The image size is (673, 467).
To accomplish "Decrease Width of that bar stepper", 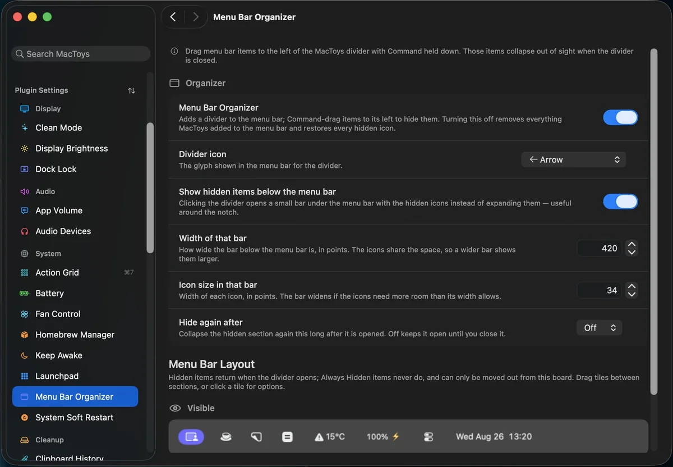I will 631,253.
